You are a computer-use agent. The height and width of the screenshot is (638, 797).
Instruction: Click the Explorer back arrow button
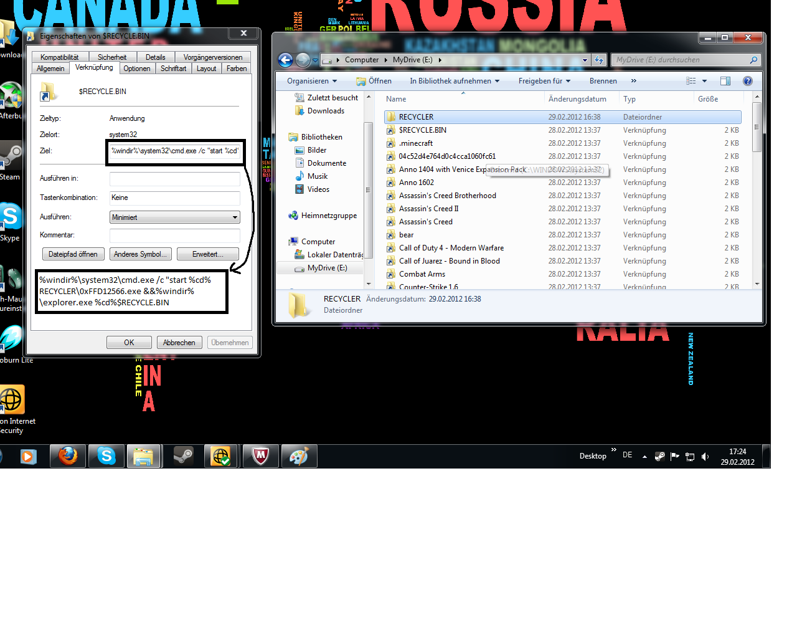(x=285, y=60)
